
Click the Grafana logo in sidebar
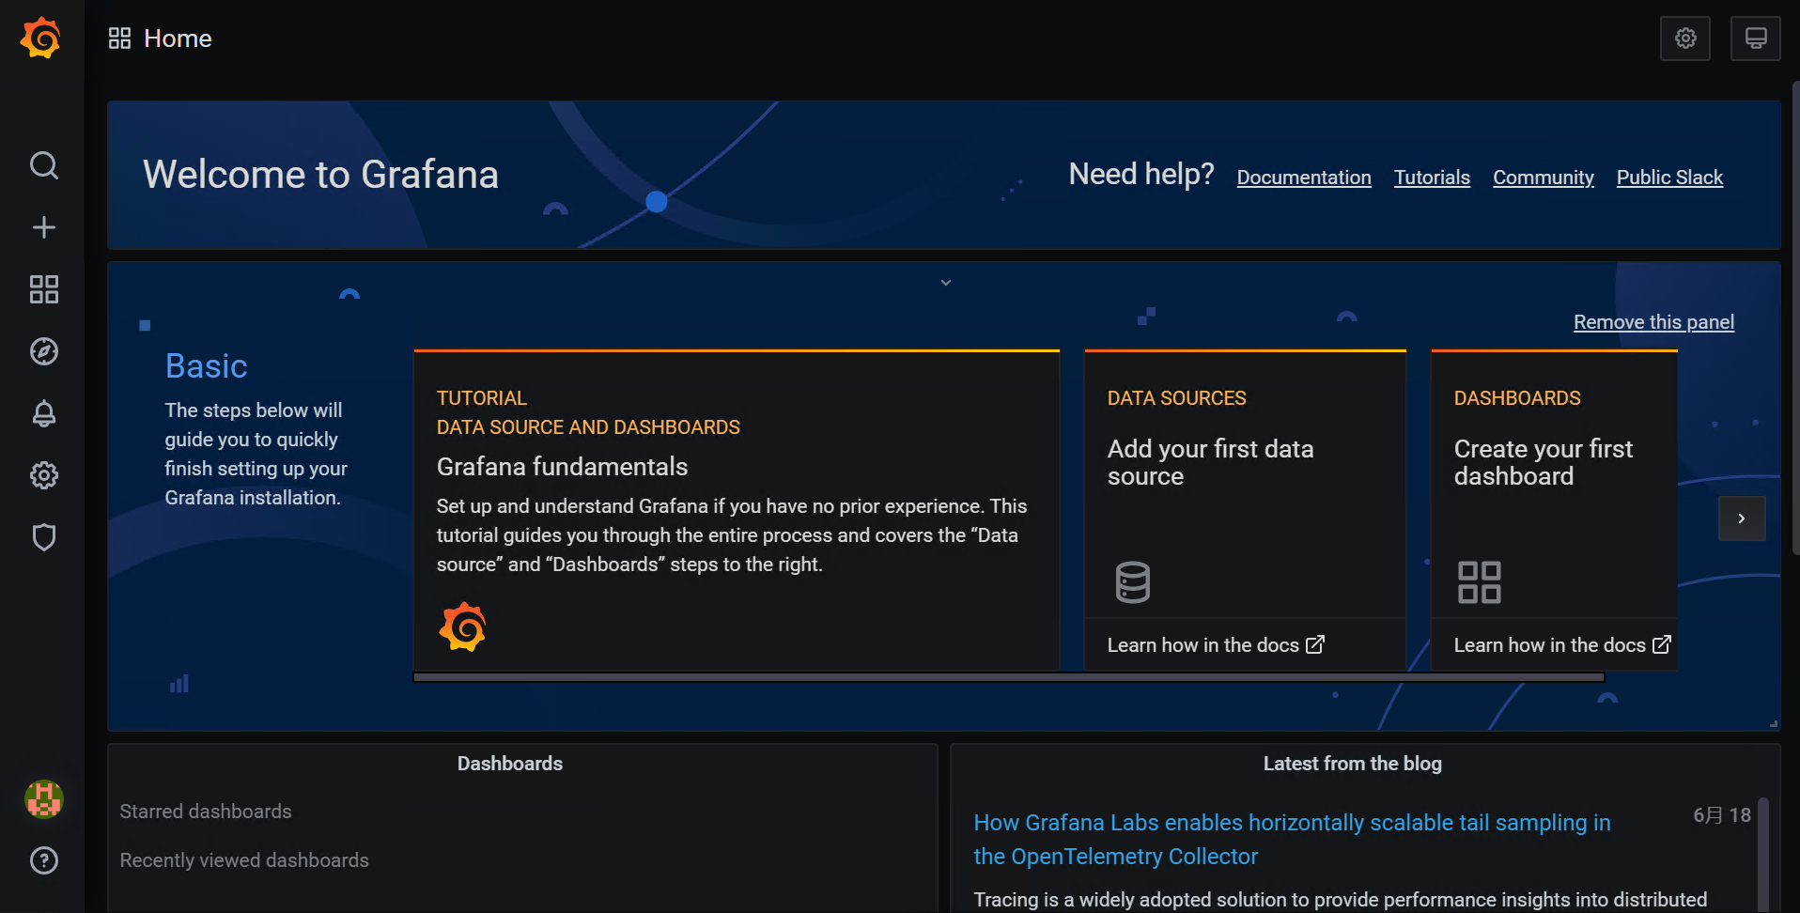coord(41,39)
